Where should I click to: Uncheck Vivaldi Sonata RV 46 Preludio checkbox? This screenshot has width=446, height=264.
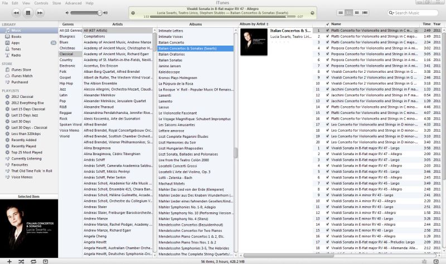[327, 242]
